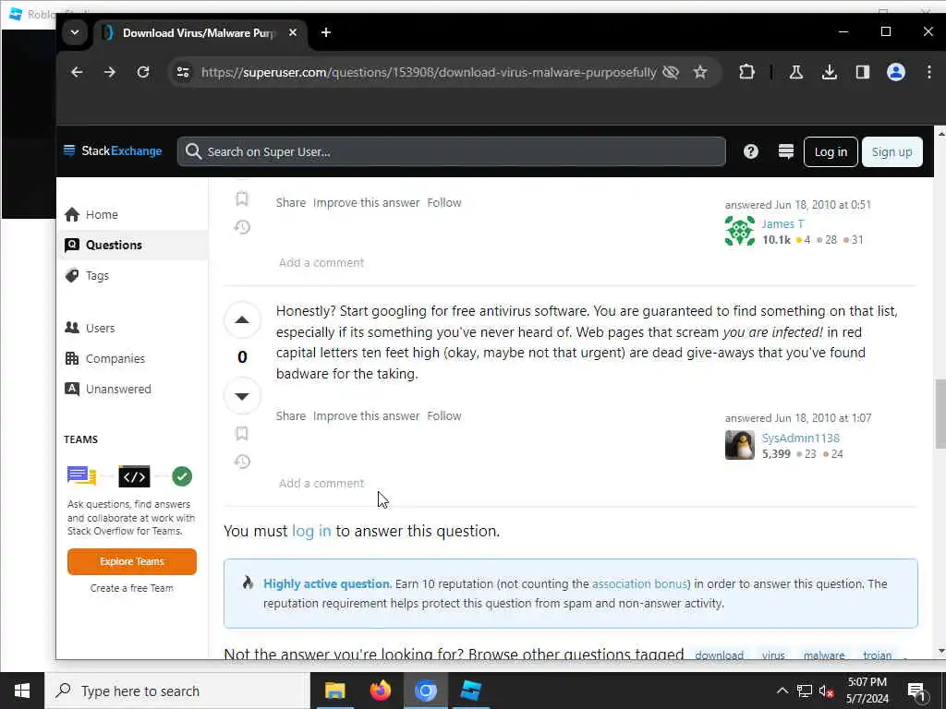Image resolution: width=946 pixels, height=709 pixels.
Task: Select the Download Virus/Malware tab
Action: pos(200,32)
